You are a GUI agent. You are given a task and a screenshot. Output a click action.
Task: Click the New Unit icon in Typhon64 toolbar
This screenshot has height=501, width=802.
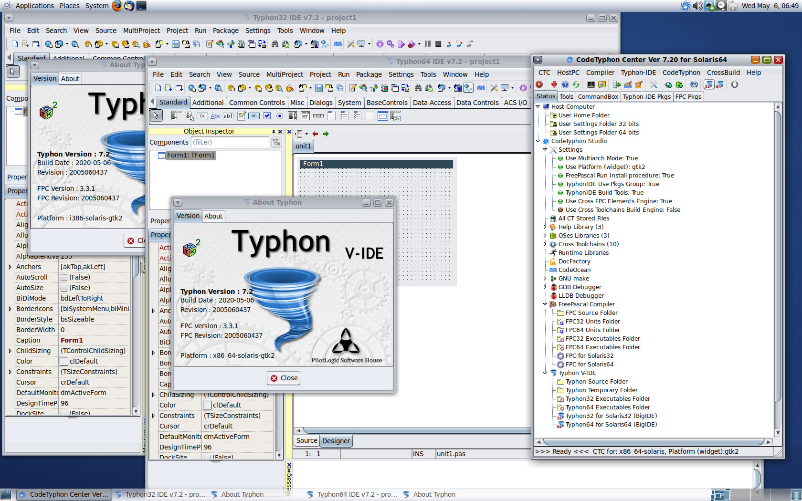(x=168, y=88)
